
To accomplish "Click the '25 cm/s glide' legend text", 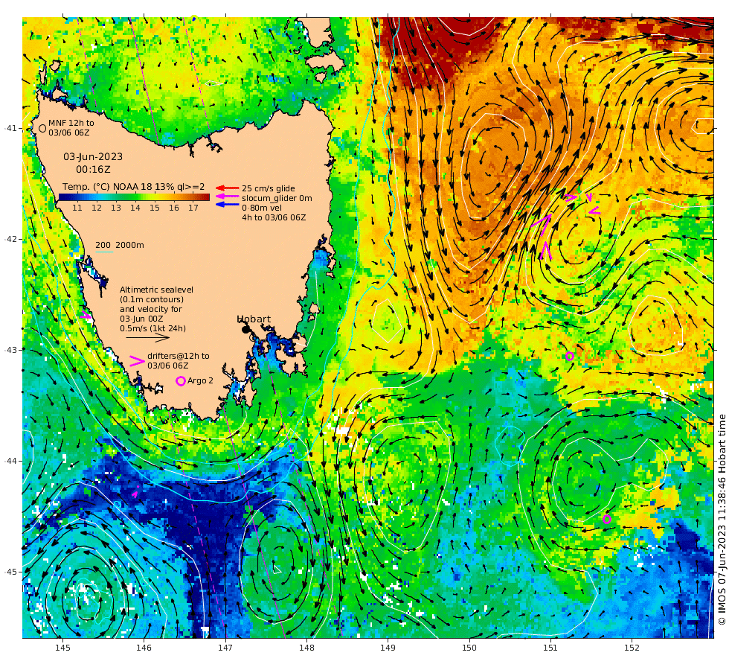I will (269, 188).
